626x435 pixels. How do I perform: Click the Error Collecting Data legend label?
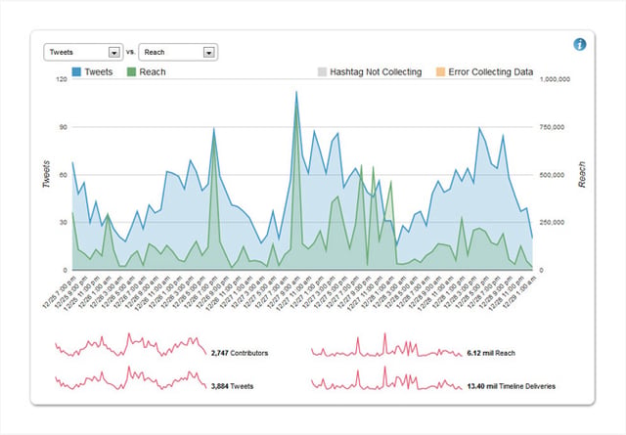[x=491, y=72]
